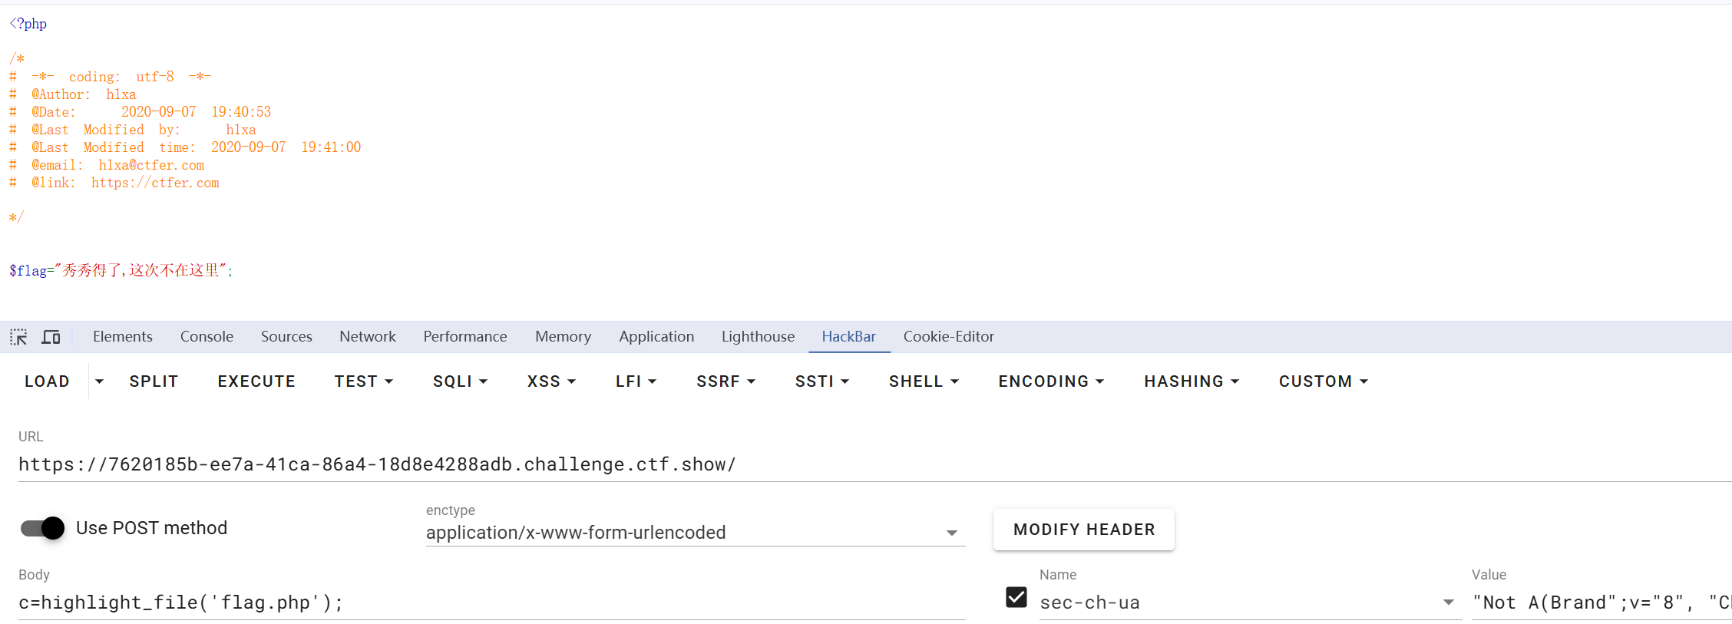Image resolution: width=1732 pixels, height=624 pixels.
Task: Click the inspect element picker icon
Action: (x=18, y=337)
